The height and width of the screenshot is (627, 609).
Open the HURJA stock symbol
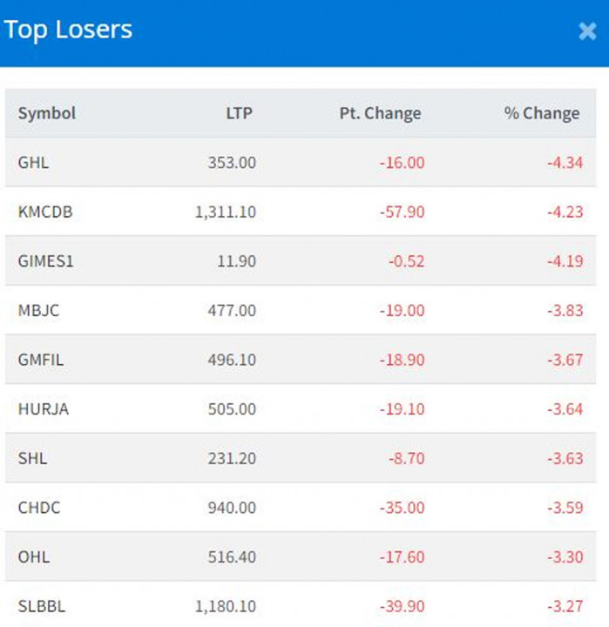click(42, 409)
